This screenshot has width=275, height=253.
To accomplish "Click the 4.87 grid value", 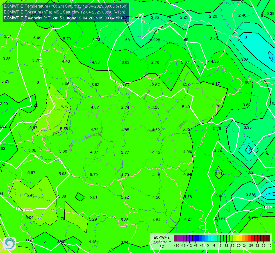I will (x=94, y=152).
